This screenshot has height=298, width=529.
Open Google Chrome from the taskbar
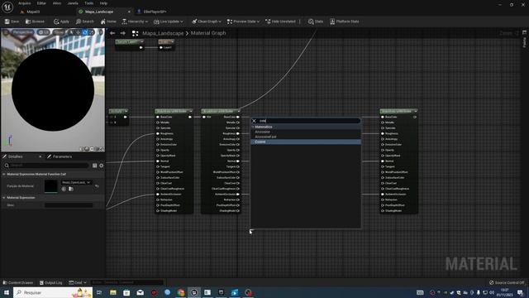point(181,292)
